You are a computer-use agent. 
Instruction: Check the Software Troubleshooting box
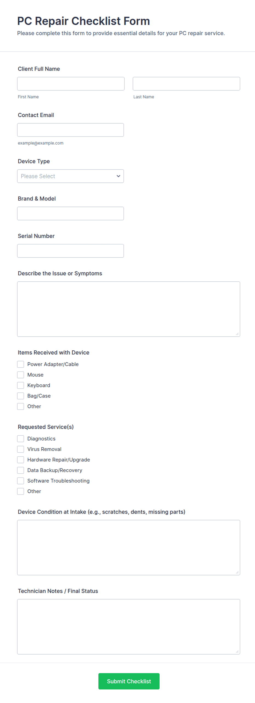tap(21, 481)
